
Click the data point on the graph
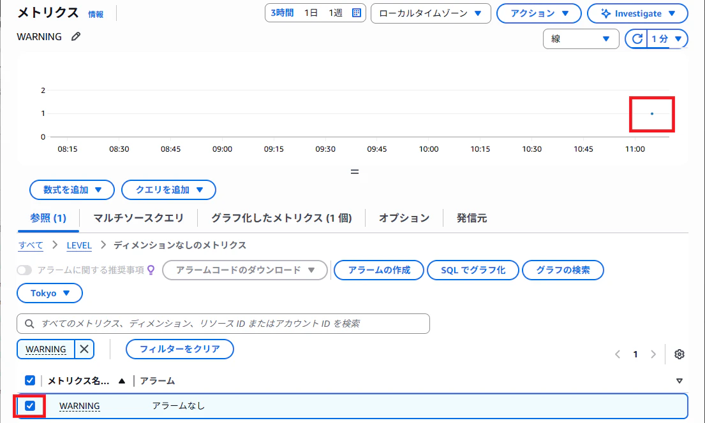(x=652, y=113)
